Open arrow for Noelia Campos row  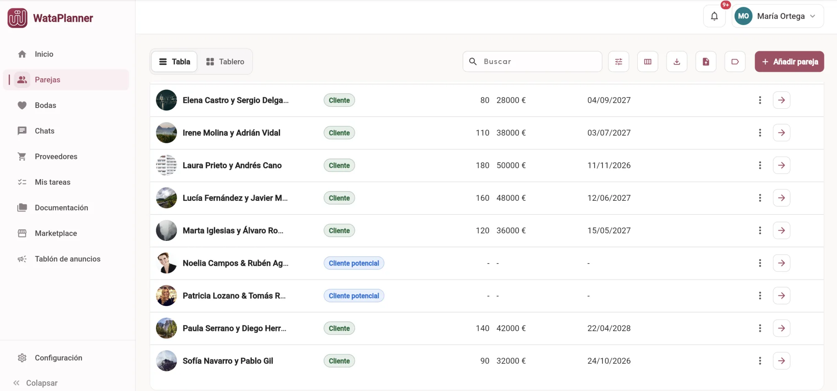(x=781, y=263)
